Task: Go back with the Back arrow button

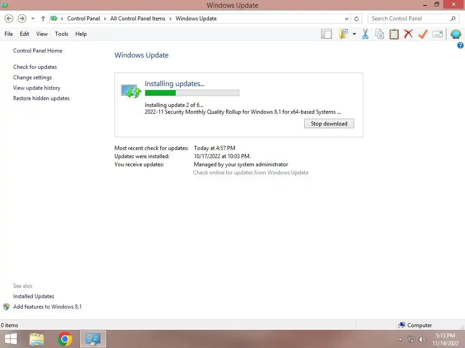Action: 9,19
